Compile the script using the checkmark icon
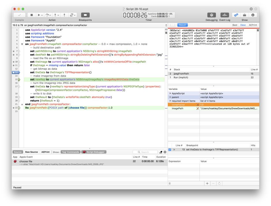 click(x=19, y=14)
